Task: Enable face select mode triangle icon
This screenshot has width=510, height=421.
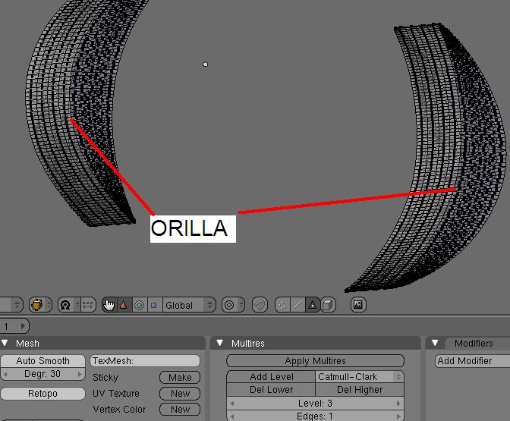Action: 312,305
